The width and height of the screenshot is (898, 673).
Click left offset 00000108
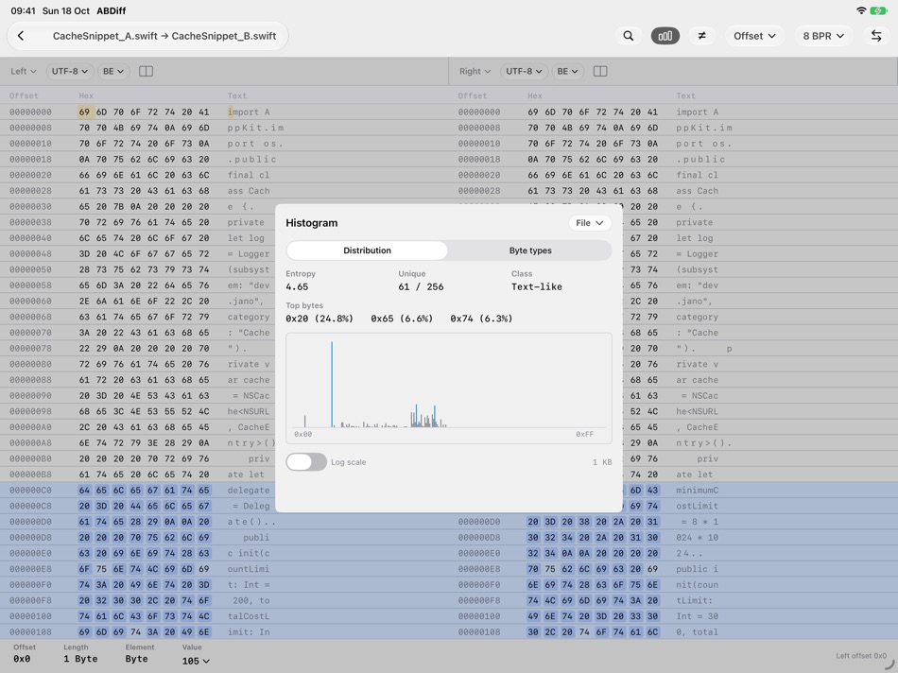pos(30,631)
